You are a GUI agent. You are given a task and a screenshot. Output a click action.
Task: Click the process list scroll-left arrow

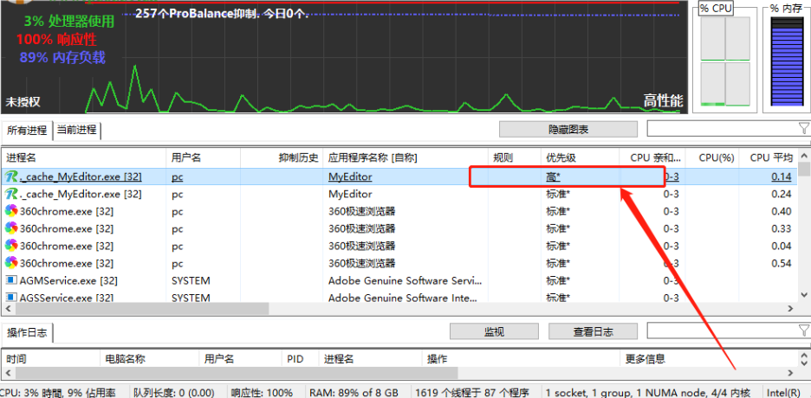point(8,308)
